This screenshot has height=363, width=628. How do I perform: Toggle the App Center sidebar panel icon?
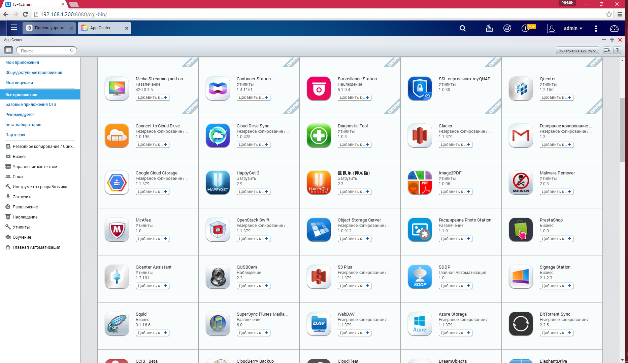click(8, 50)
